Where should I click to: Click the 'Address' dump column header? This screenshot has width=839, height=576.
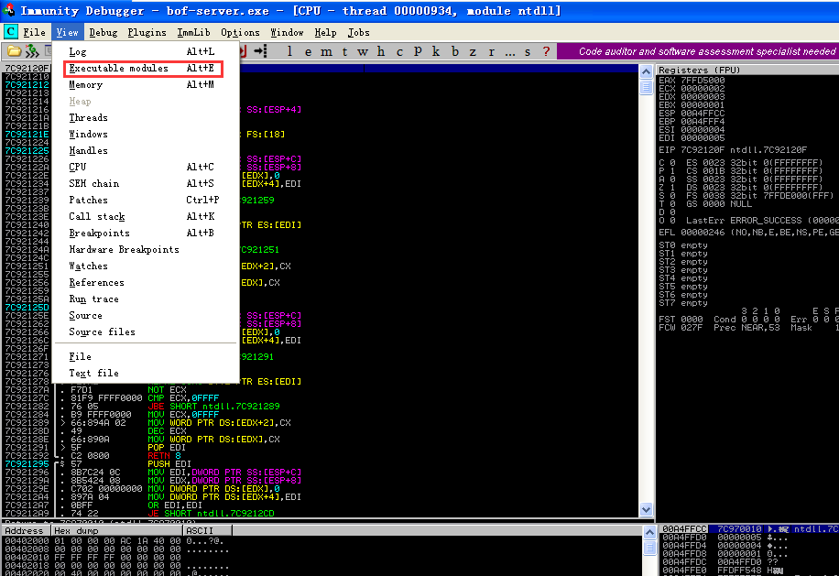[27, 531]
